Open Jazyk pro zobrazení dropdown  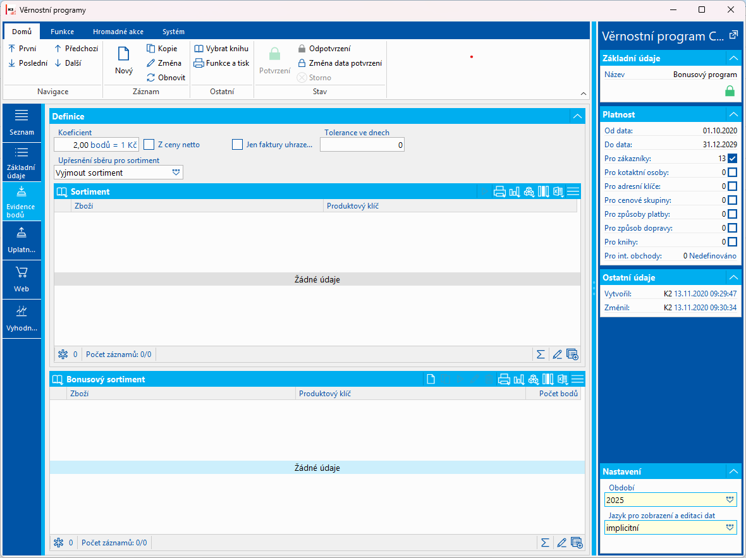click(x=730, y=528)
